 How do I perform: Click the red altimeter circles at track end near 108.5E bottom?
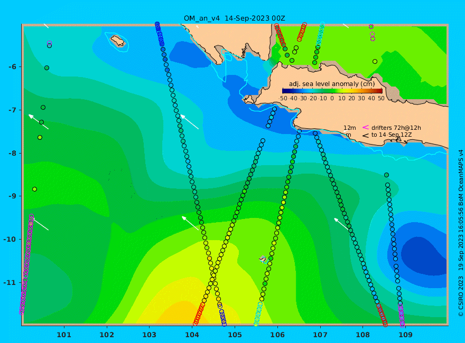point(382,315)
